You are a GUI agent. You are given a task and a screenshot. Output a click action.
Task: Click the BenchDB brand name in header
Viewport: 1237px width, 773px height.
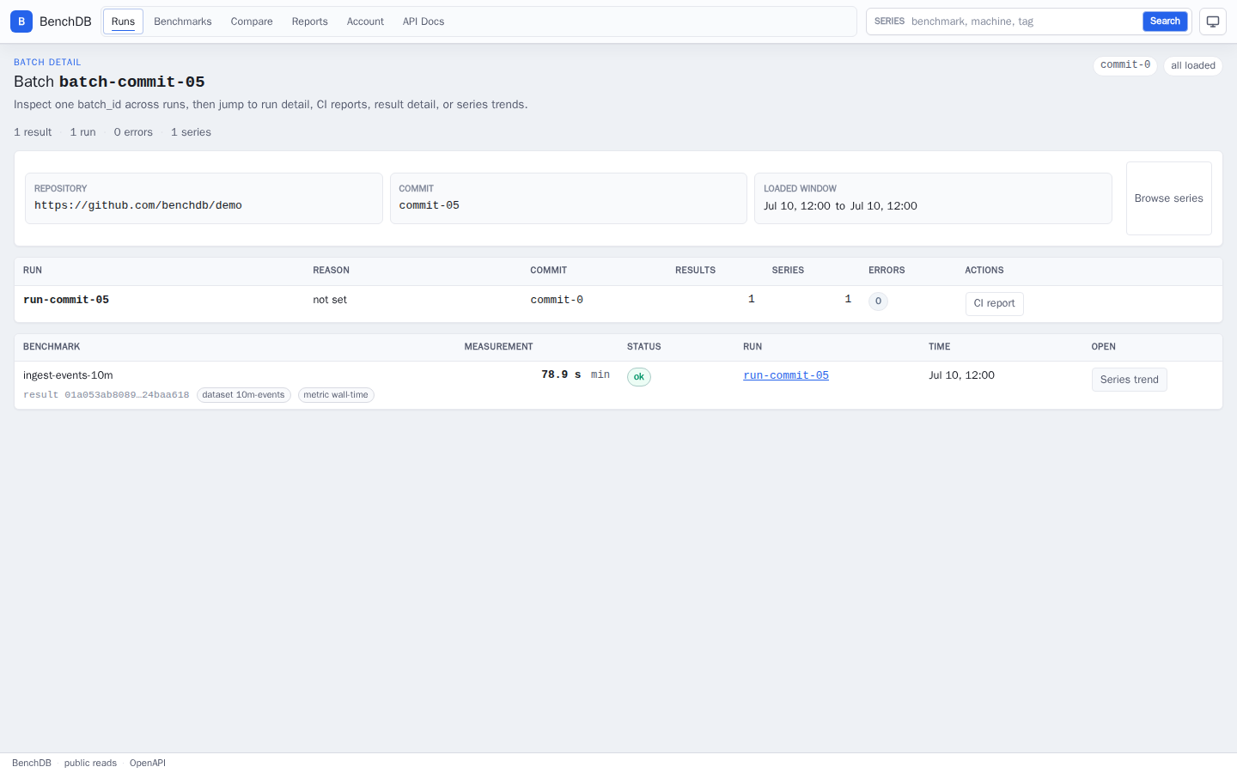pyautogui.click(x=65, y=21)
